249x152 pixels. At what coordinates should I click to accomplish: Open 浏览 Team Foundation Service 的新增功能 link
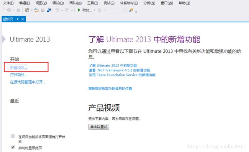tap(122, 75)
